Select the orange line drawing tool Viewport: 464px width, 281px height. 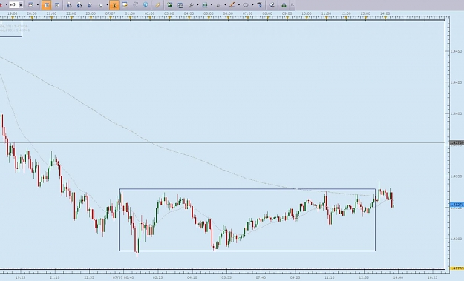(x=232, y=5)
